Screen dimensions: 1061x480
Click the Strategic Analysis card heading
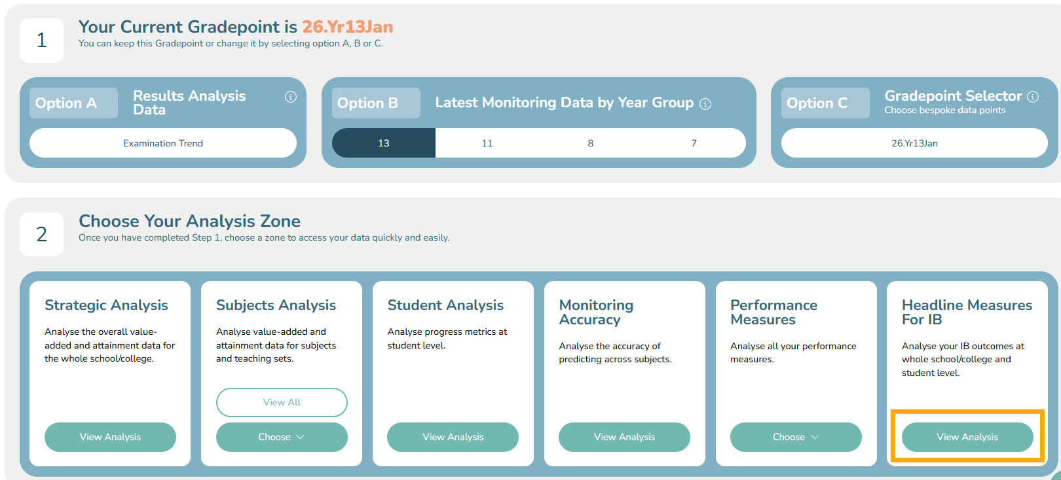[x=106, y=305]
